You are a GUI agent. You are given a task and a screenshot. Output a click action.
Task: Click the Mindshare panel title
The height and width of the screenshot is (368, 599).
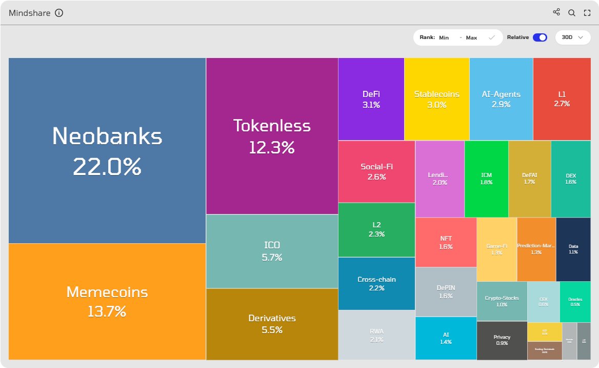(x=29, y=13)
